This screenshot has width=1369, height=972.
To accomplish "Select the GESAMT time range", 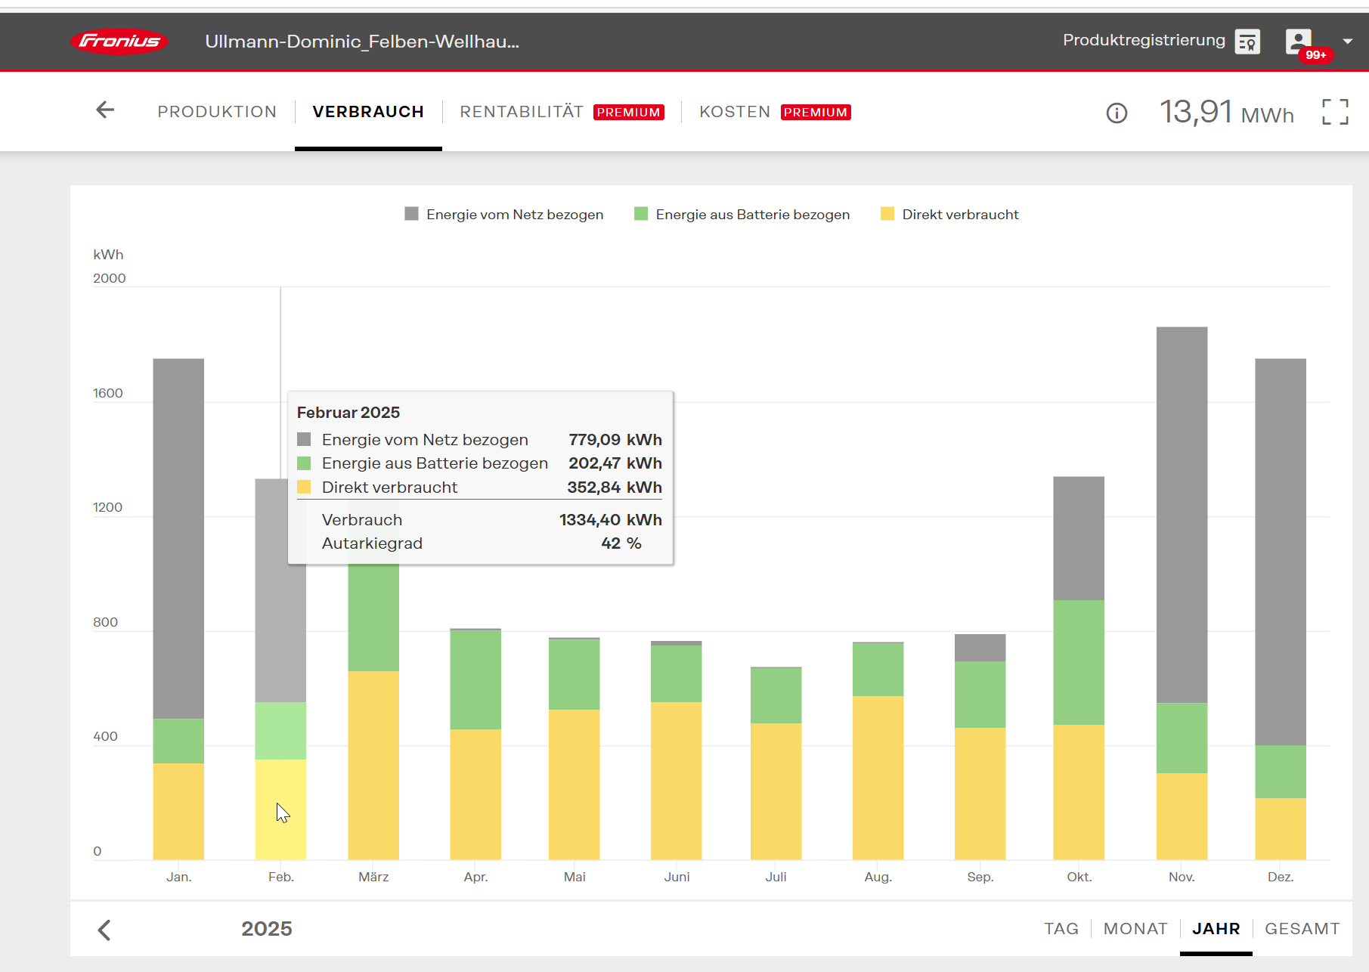I will [x=1302, y=929].
